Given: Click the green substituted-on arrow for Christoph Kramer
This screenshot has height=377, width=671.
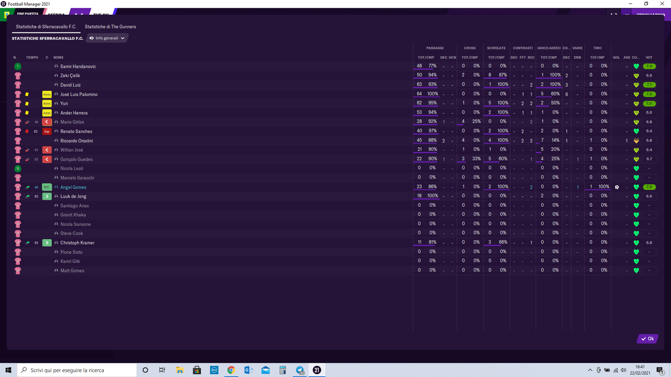Looking at the screenshot, I should tap(47, 243).
